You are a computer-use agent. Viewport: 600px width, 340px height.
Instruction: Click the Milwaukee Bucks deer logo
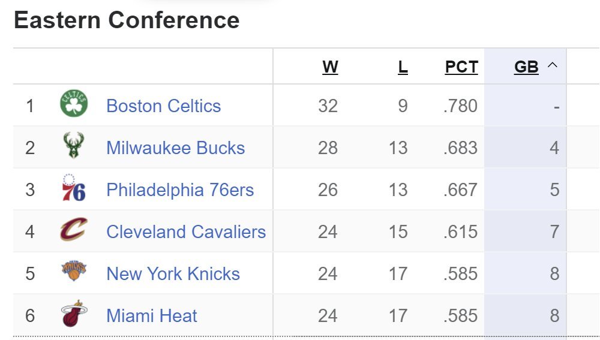[x=73, y=145]
